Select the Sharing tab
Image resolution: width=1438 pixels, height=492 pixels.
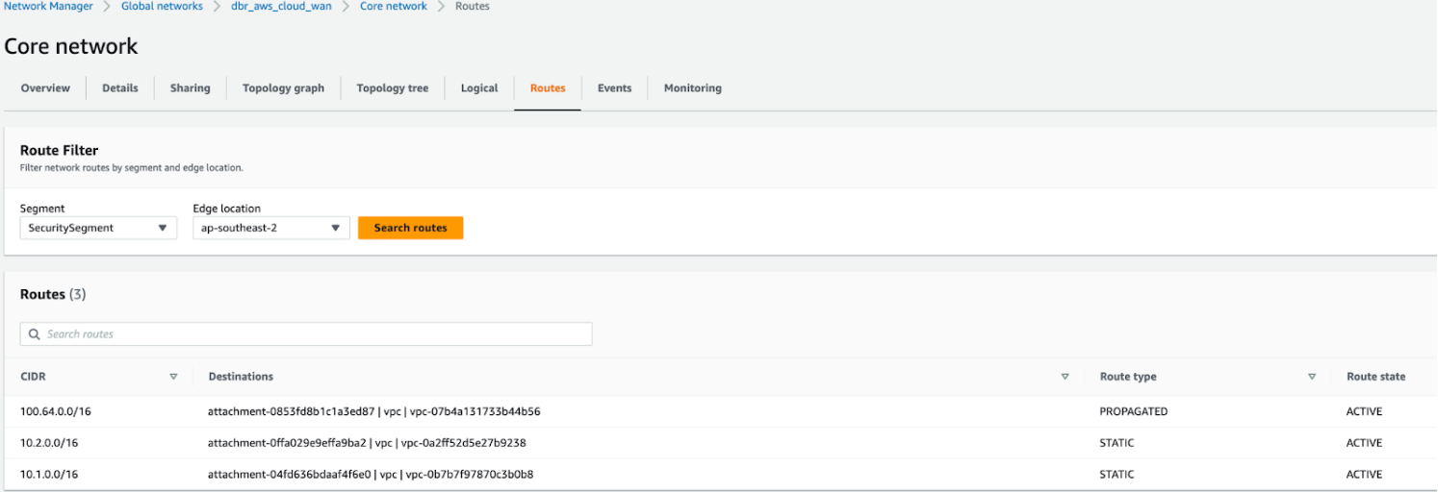tap(190, 88)
